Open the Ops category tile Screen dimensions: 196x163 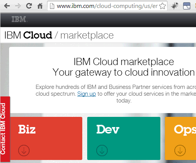(180, 138)
